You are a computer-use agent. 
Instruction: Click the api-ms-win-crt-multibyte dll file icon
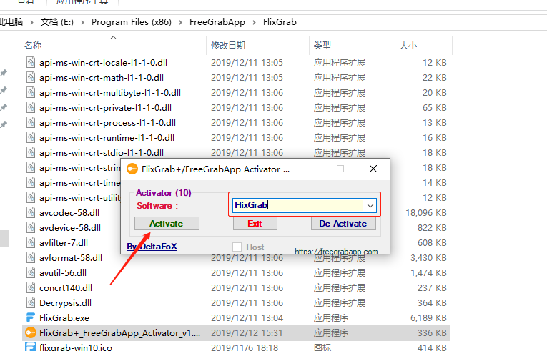(31, 92)
